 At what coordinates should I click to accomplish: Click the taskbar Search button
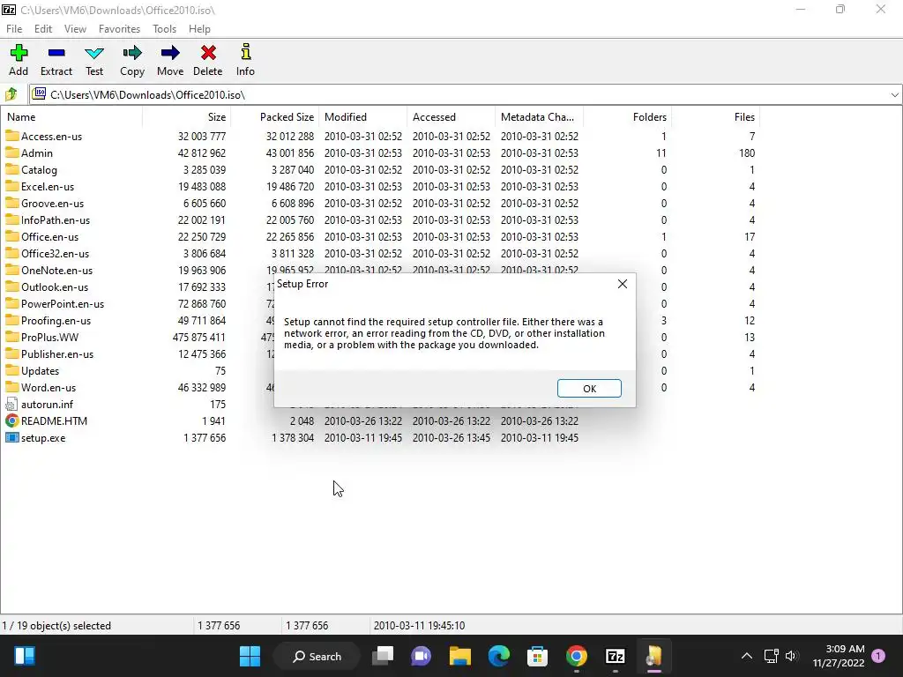click(317, 656)
